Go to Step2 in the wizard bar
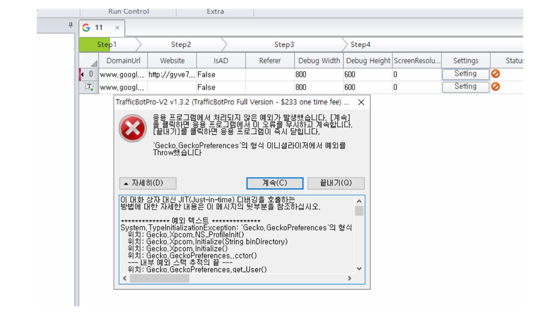This screenshot has width=560, height=315. [x=181, y=45]
